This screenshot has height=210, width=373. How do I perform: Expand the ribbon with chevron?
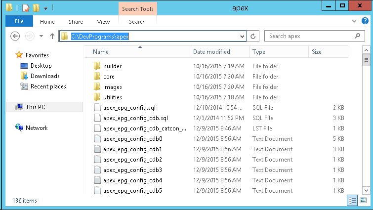pos(354,21)
